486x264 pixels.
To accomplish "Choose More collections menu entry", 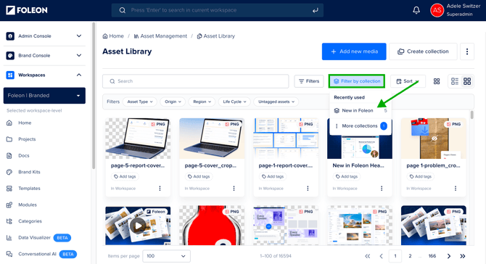I will coord(361,125).
